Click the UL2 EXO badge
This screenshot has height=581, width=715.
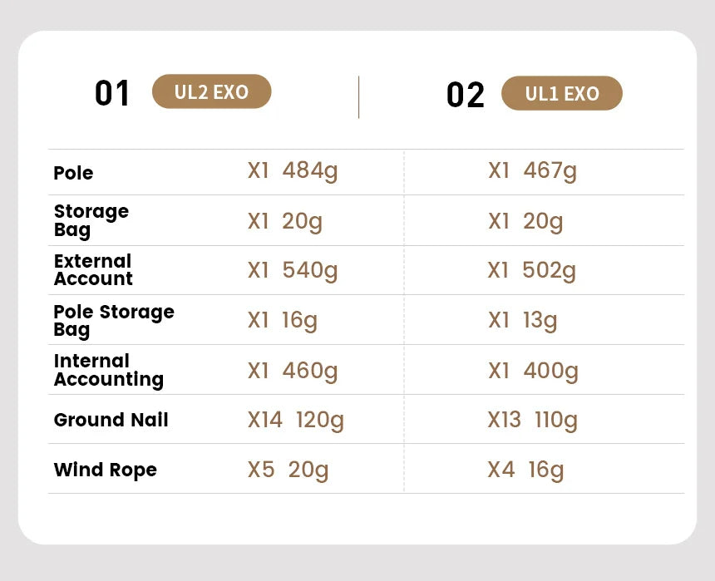(212, 92)
